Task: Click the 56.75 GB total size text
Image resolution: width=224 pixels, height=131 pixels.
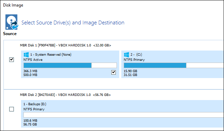Action: click(30, 124)
